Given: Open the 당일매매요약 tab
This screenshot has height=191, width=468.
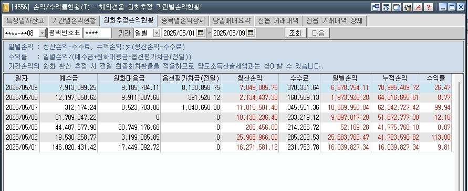Looking at the screenshot, I should tap(232, 21).
